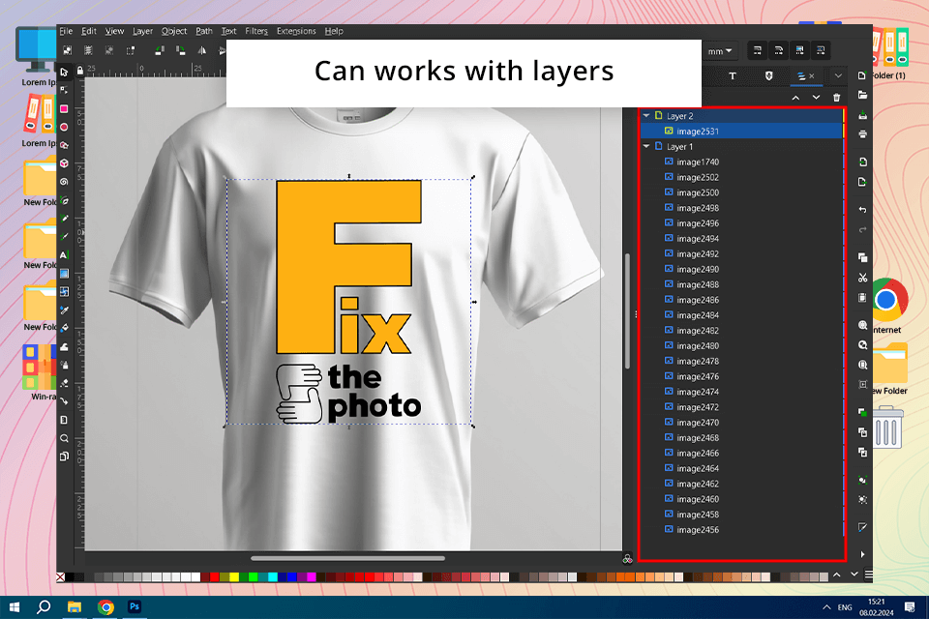Click the horizontal canvas scrollbar

[x=347, y=558]
